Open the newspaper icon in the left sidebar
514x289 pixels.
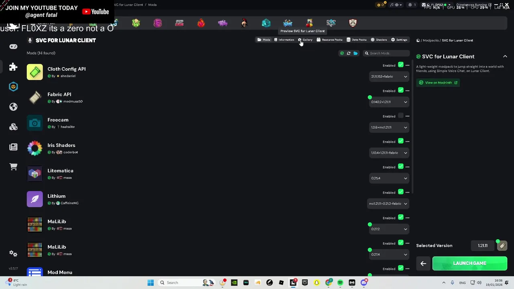[x=13, y=147]
